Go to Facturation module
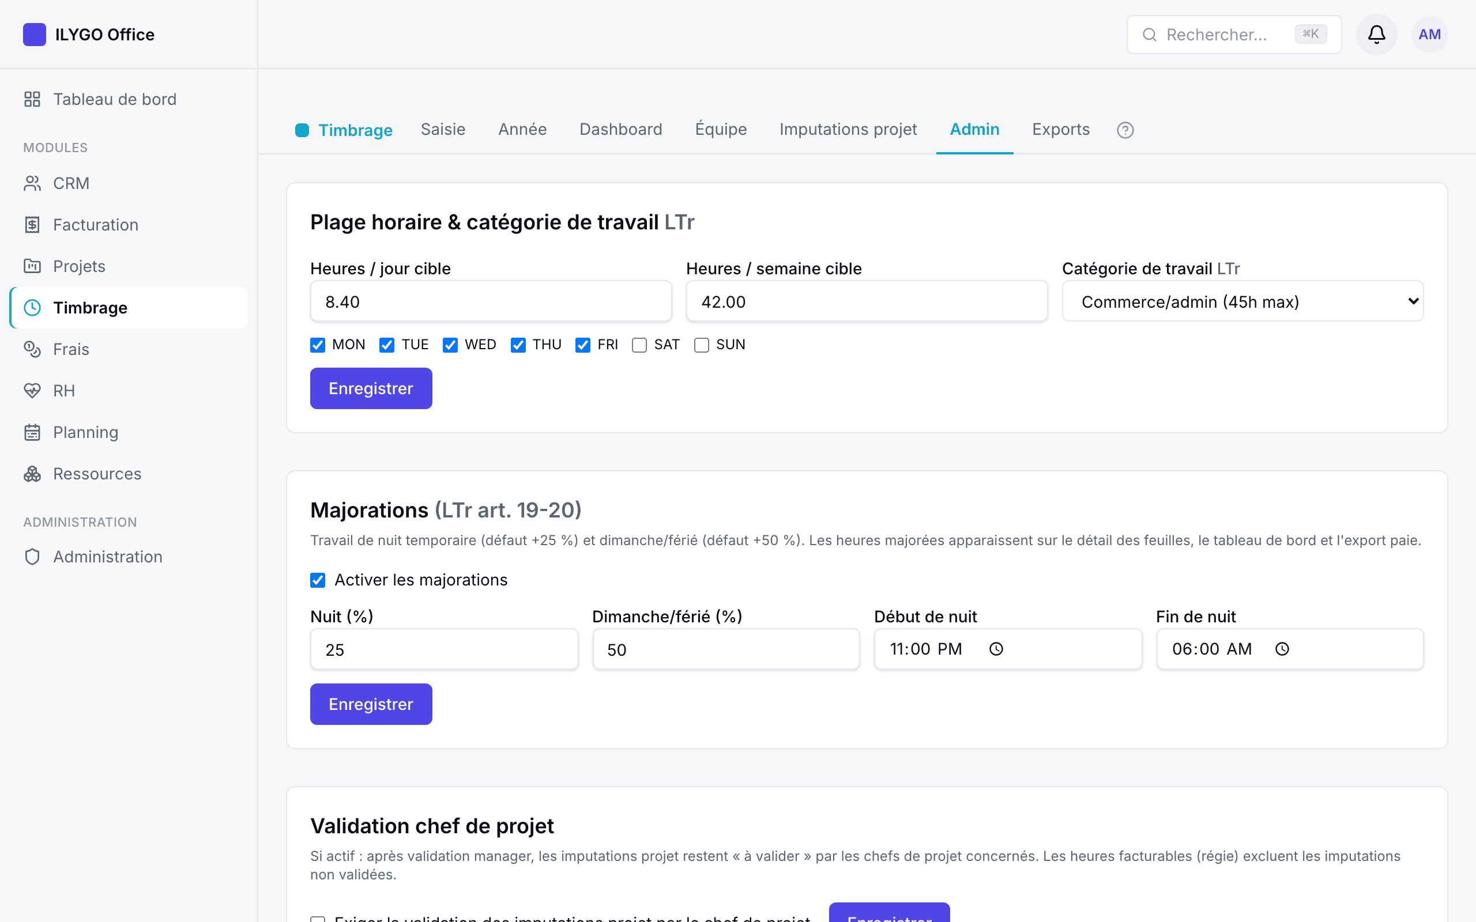1476x922 pixels. tap(129, 224)
